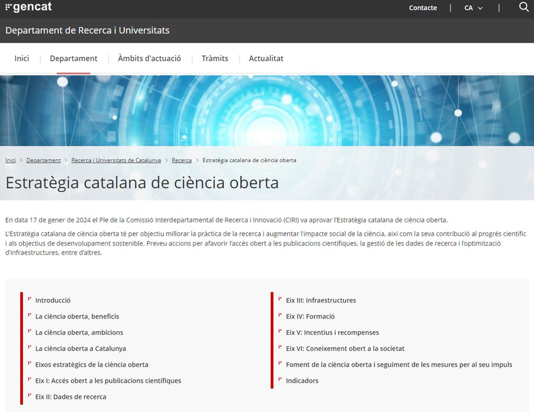Select the Departament menu item
Viewport: 534px width, 412px height.
tap(73, 58)
